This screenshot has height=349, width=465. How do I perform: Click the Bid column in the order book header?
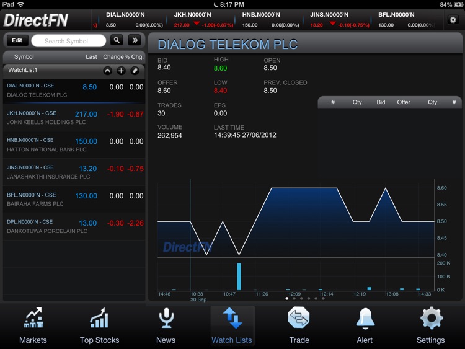(381, 102)
